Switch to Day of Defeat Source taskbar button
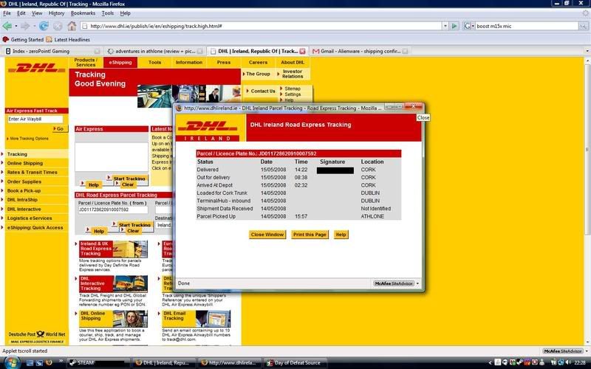591x369 pixels. (x=295, y=362)
